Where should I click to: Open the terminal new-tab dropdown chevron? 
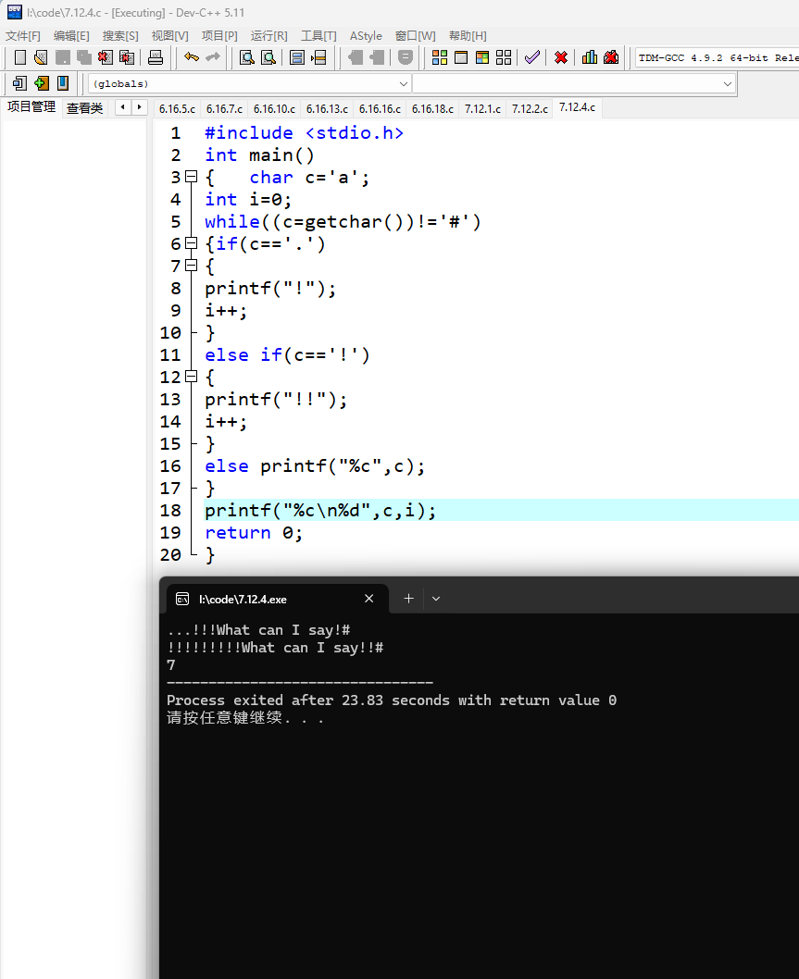[x=436, y=599]
